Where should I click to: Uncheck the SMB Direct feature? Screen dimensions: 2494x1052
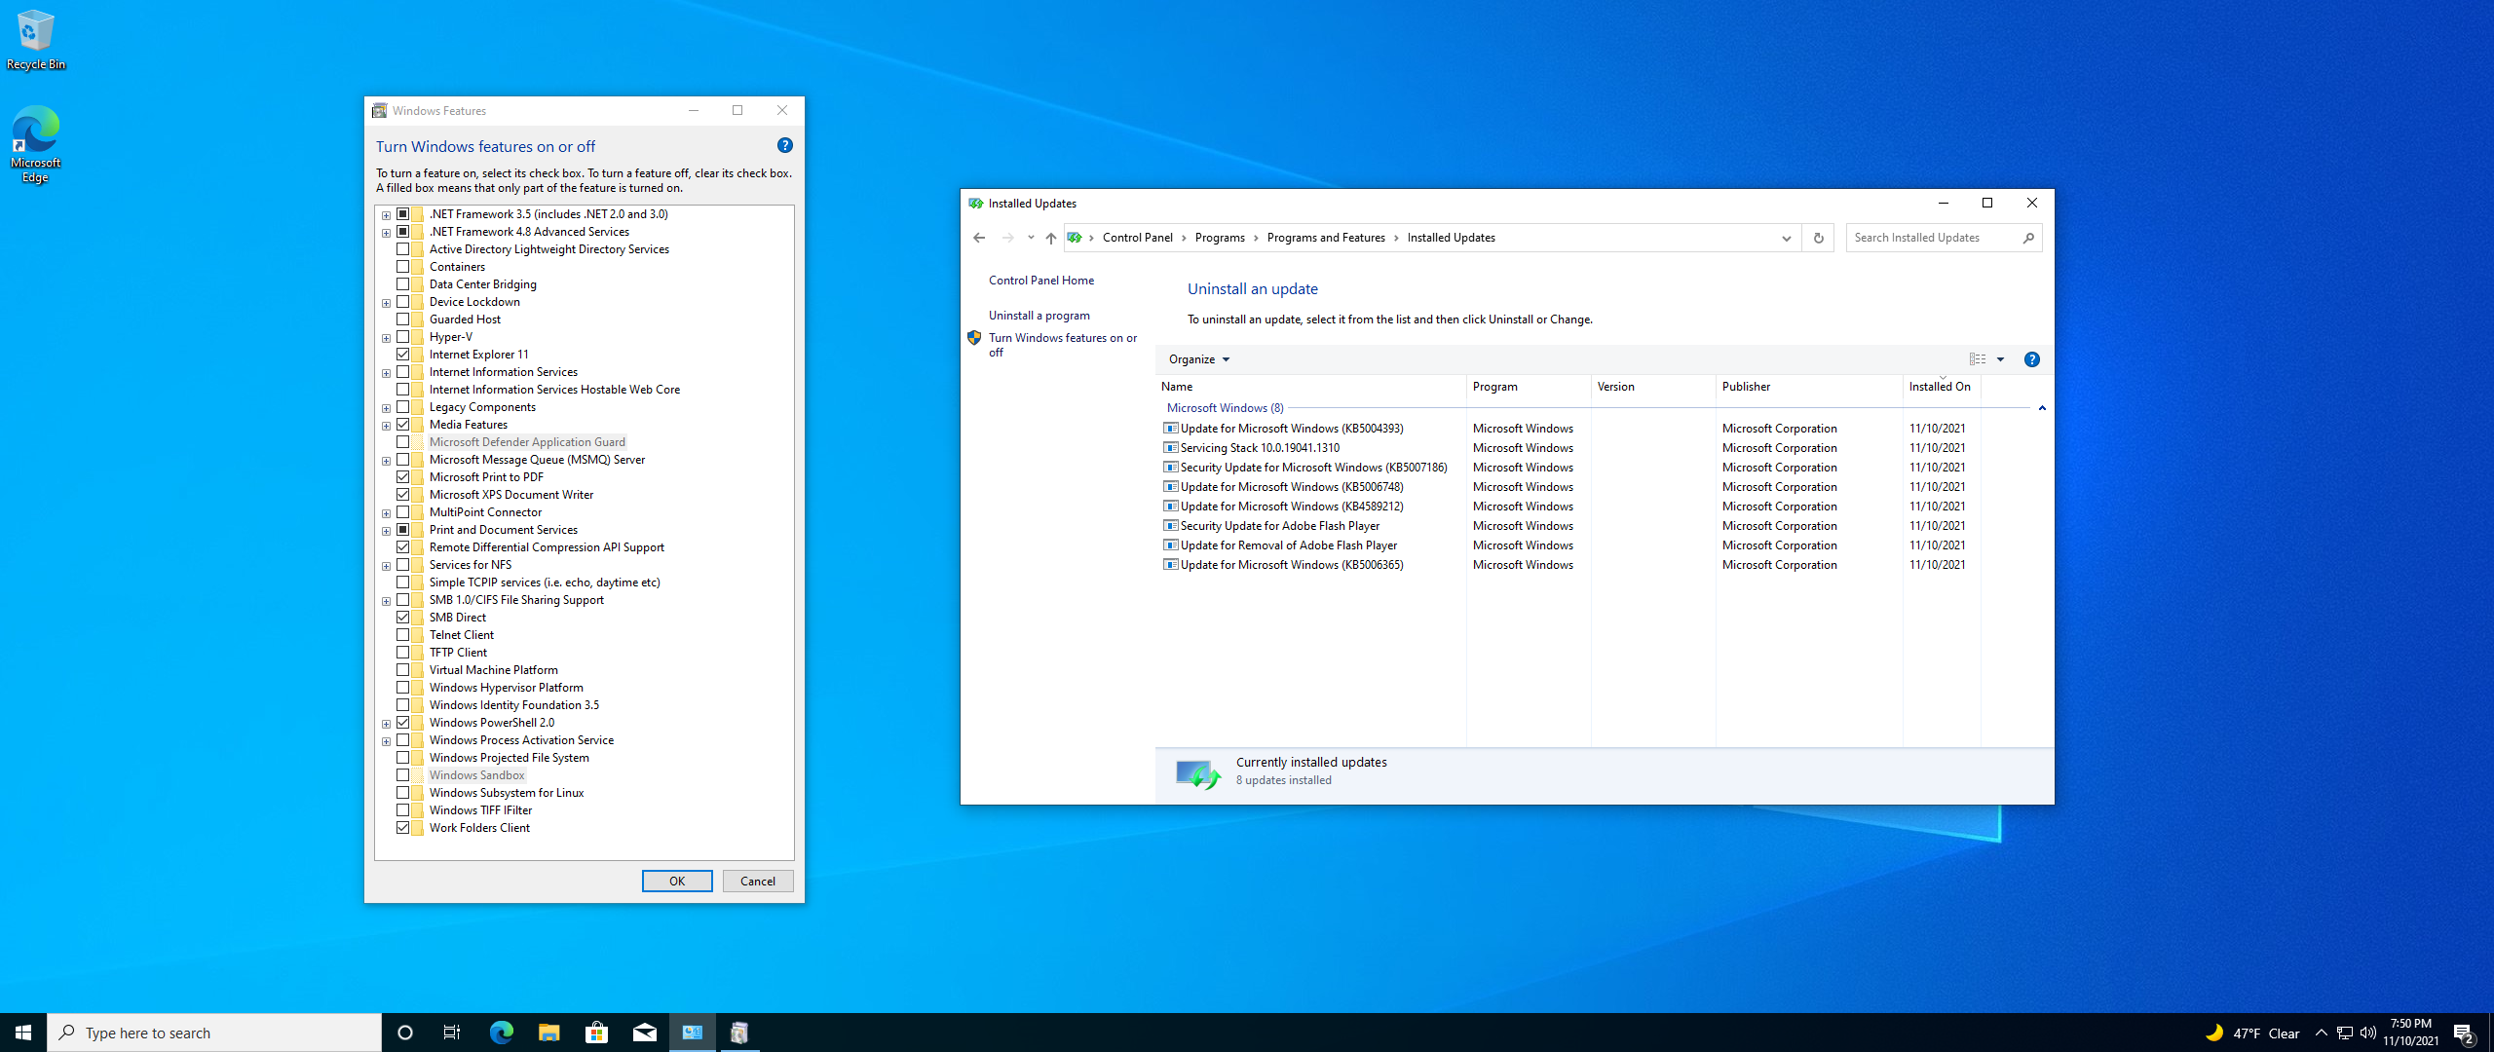click(402, 618)
